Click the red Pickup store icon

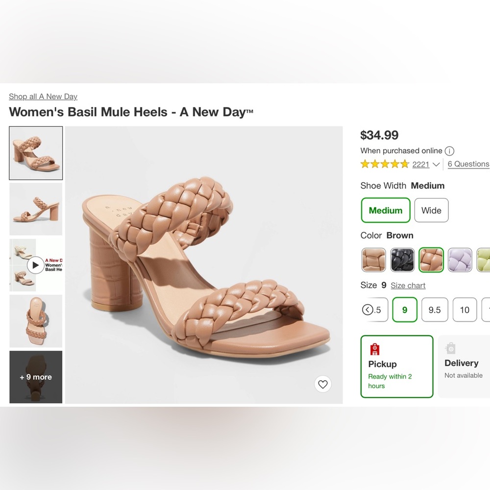tap(375, 349)
